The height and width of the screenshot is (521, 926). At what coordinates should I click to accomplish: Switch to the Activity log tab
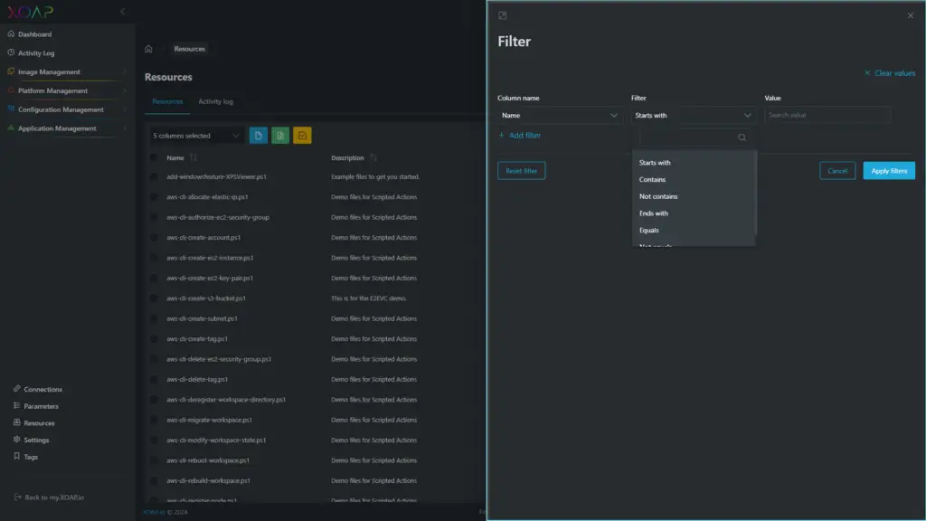(215, 101)
